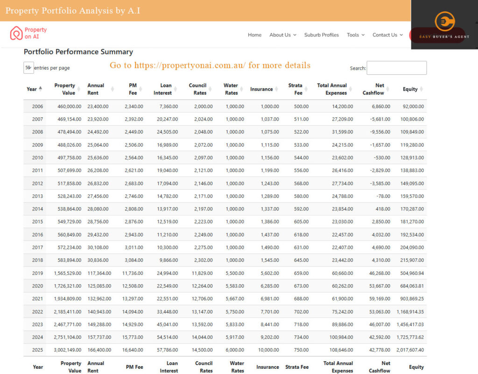Expand the Contact Us menu
Viewport: 478px width, 374px height.
pyautogui.click(x=387, y=35)
